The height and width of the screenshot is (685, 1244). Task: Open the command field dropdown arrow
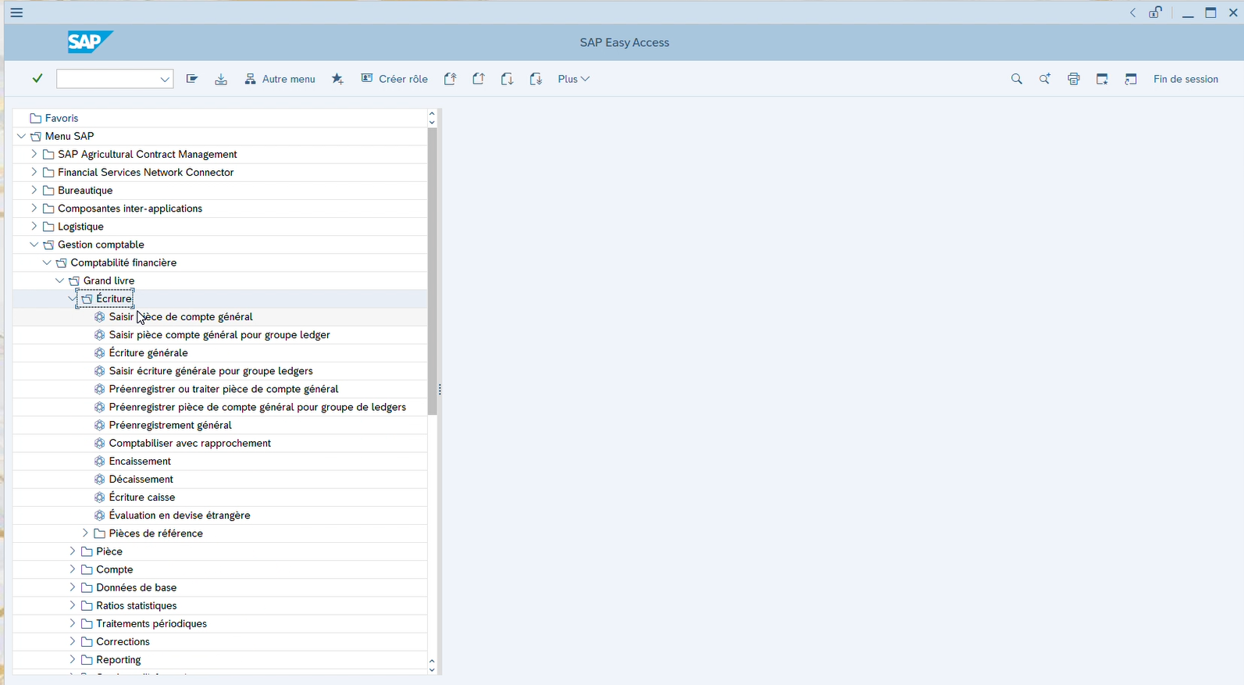(165, 79)
